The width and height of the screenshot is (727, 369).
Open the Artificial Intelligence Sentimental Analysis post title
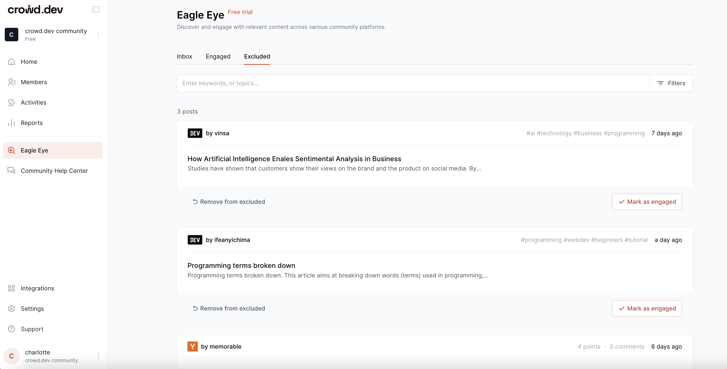(294, 159)
